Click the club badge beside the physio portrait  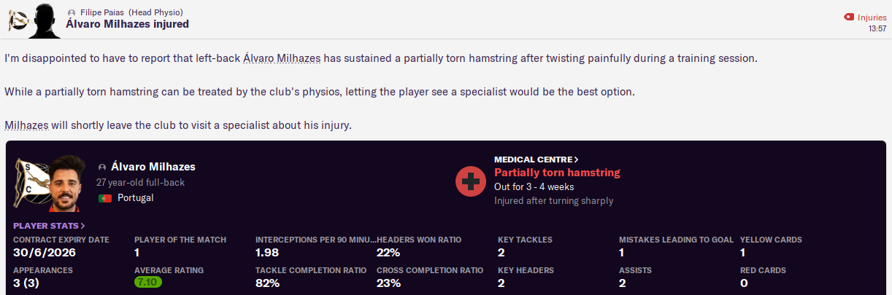click(18, 21)
